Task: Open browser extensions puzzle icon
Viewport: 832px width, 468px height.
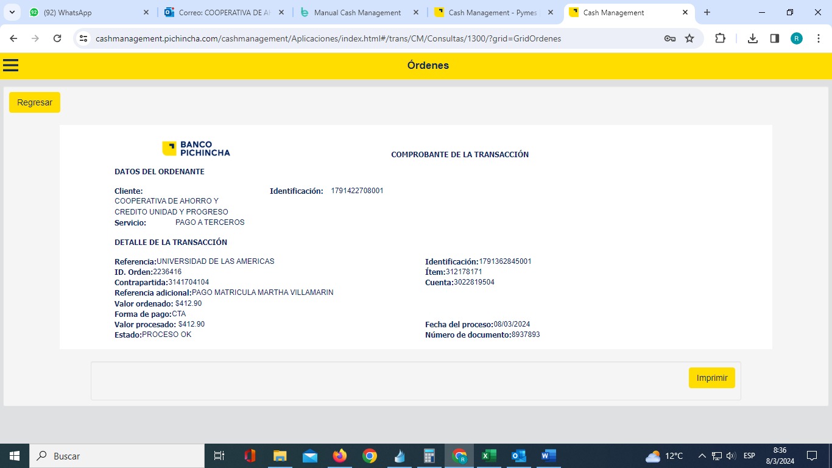Action: [720, 38]
